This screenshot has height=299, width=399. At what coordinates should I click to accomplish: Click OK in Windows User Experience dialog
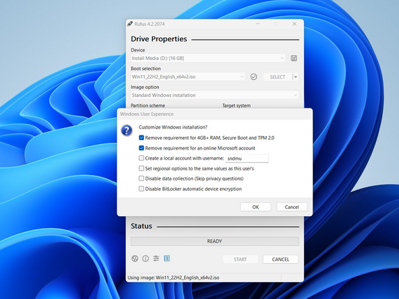pyautogui.click(x=255, y=207)
